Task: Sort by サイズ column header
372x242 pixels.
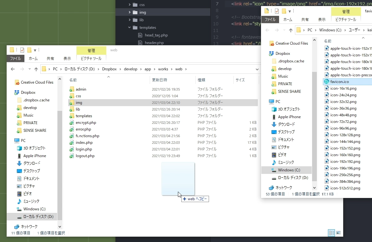Action: (x=240, y=80)
